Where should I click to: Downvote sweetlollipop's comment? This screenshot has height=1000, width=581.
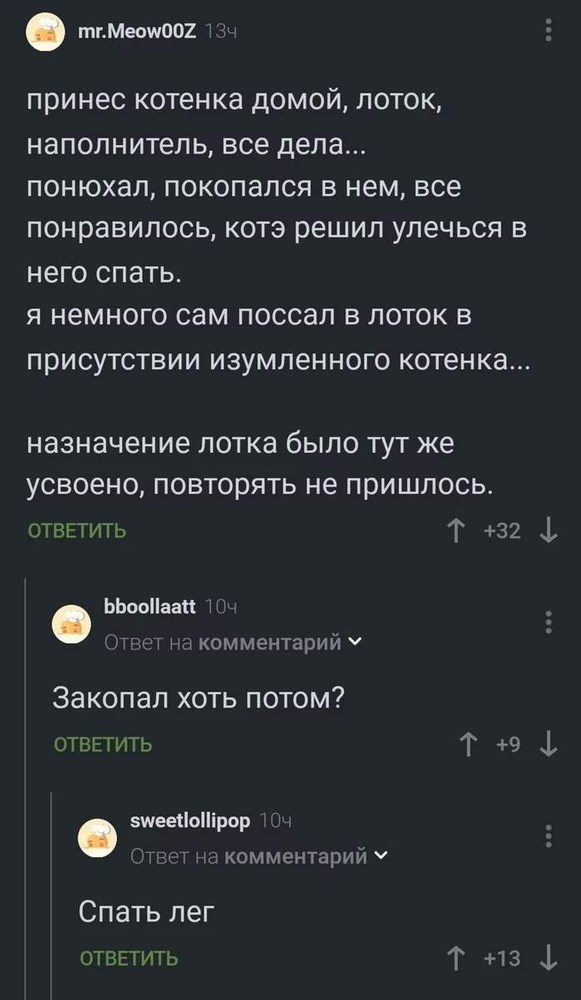click(548, 957)
